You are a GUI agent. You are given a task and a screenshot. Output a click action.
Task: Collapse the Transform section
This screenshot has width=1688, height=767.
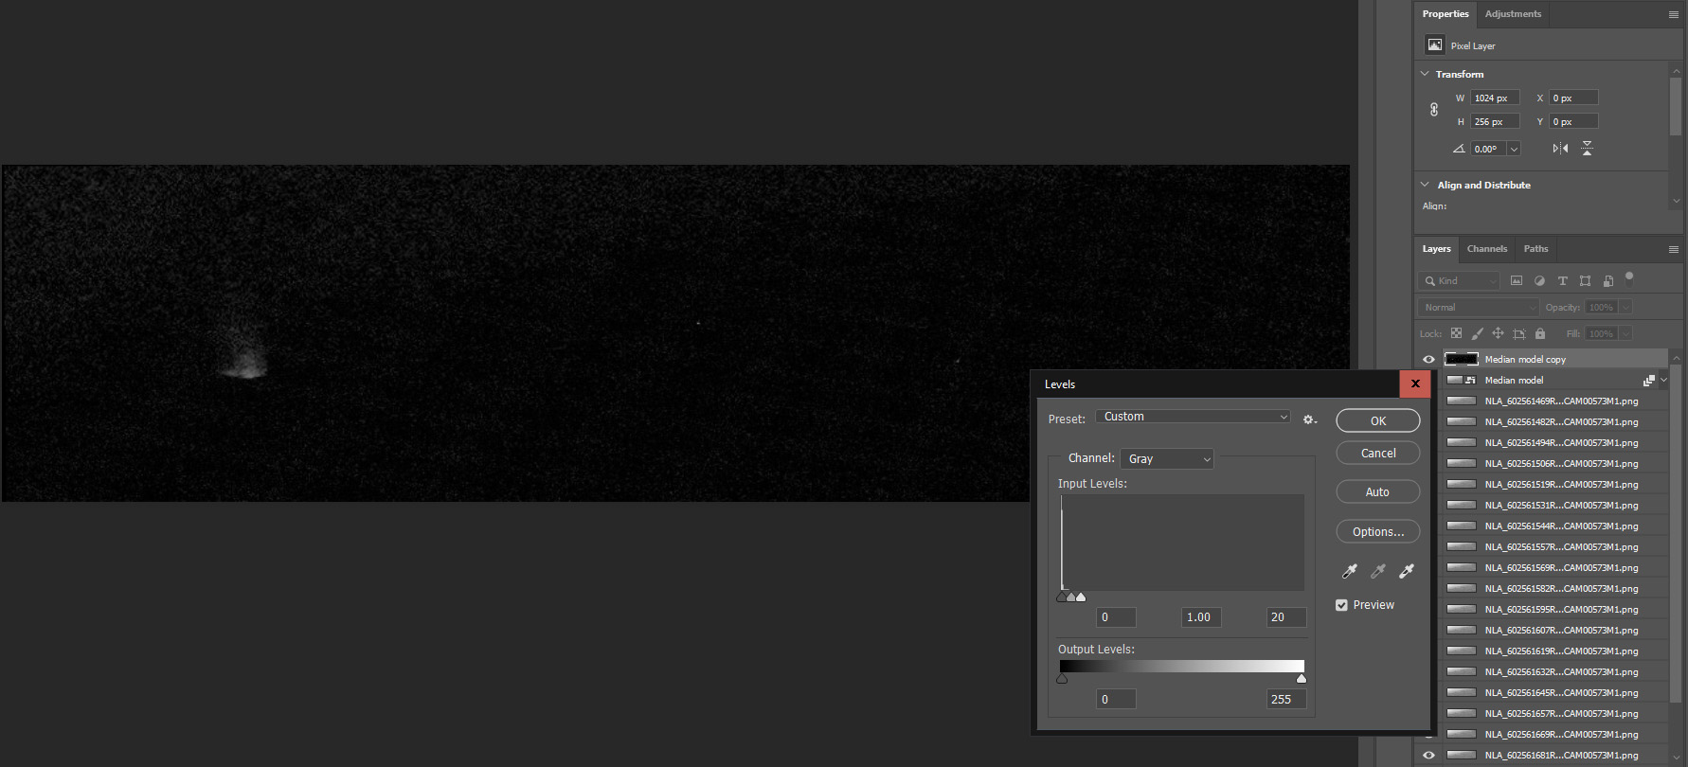[x=1425, y=74]
